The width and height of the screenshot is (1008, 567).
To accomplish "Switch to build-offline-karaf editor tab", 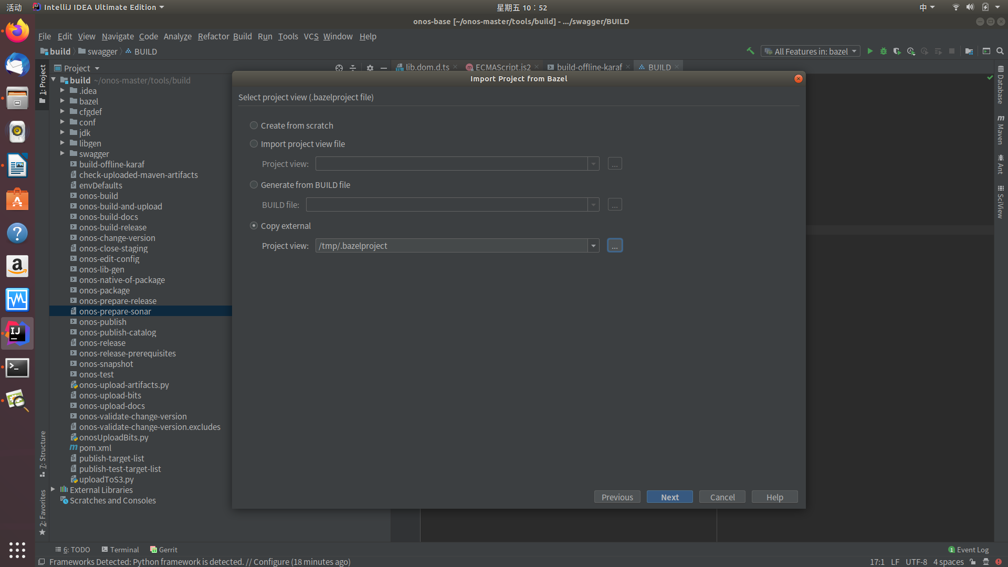I will [589, 67].
